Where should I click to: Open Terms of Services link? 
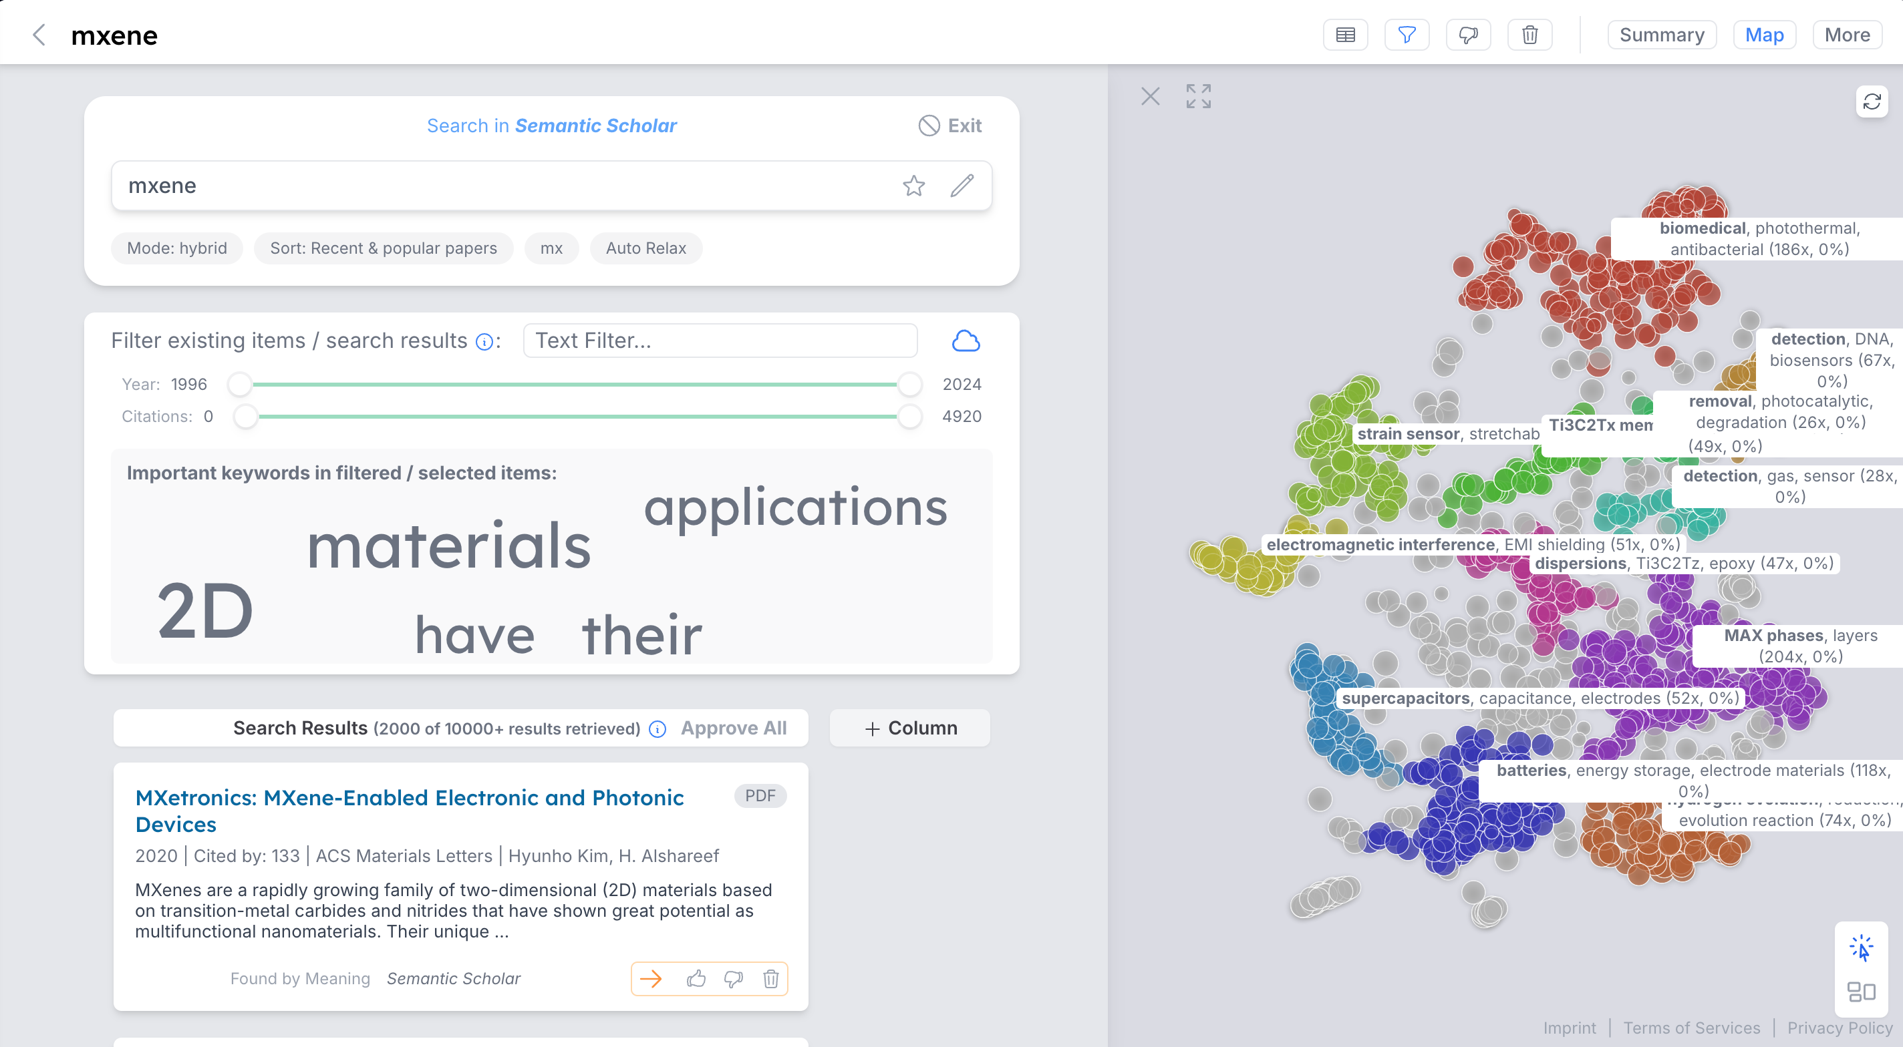click(x=1691, y=1028)
